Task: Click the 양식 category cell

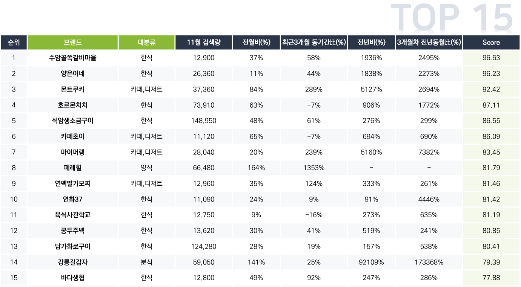Action: click(146, 168)
